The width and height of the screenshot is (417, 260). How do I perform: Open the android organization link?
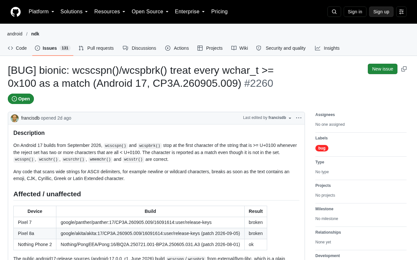click(15, 34)
